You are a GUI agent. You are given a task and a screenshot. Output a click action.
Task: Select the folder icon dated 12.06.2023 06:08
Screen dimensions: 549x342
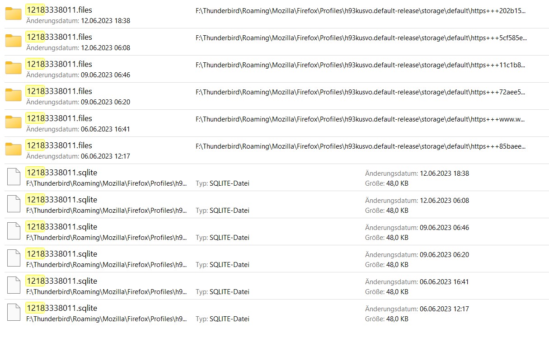pos(14,42)
